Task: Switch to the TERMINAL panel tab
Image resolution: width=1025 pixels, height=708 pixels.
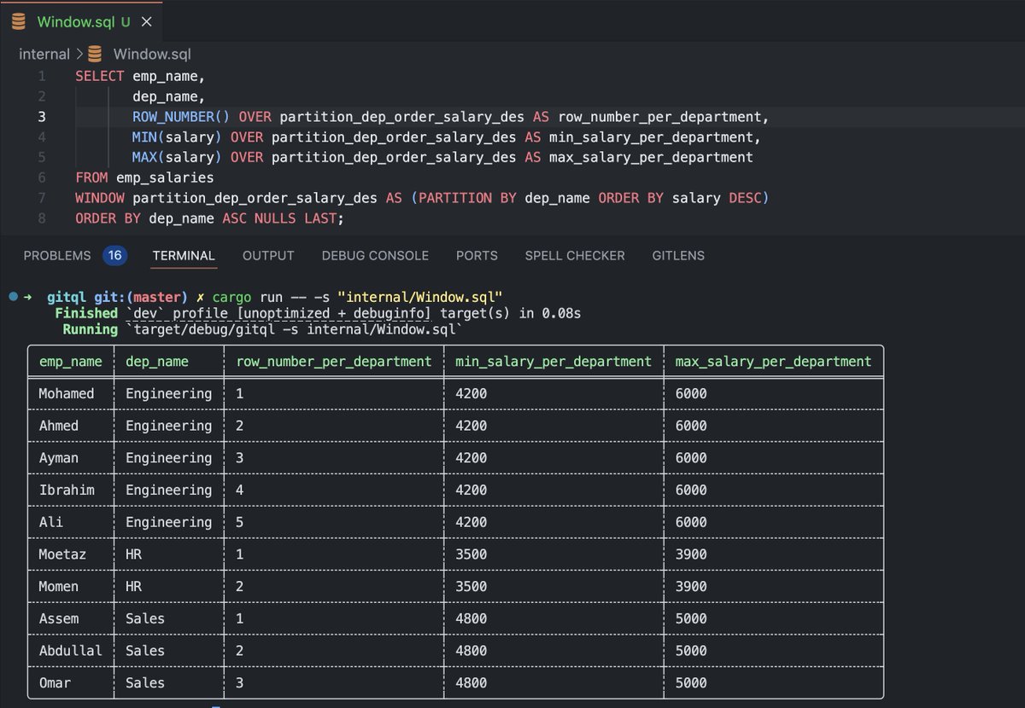Action: [x=184, y=255]
